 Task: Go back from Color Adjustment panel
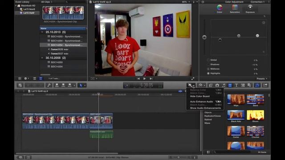(203, 2)
